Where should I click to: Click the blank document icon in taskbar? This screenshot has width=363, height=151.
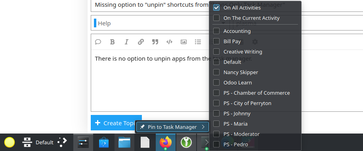[x=145, y=142]
